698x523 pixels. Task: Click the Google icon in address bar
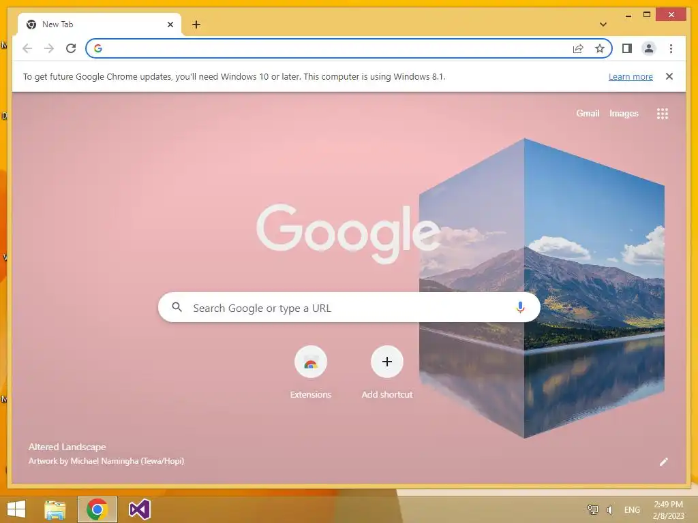tap(98, 48)
